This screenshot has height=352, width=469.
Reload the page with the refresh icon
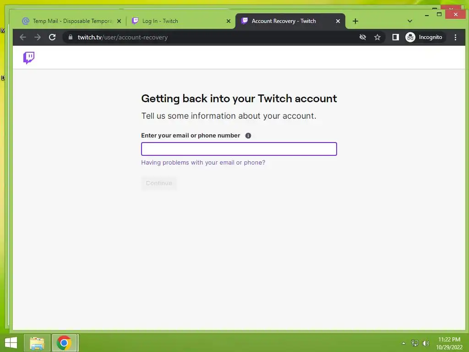click(52, 37)
